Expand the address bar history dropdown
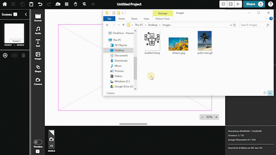 click(x=231, y=25)
